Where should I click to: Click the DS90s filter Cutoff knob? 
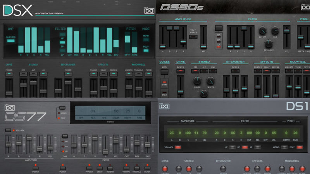pyautogui.click(x=263, y=31)
